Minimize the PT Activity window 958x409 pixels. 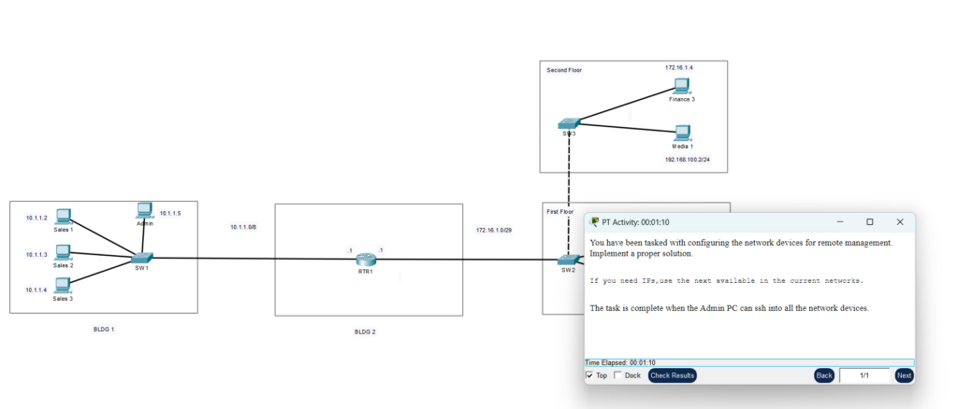point(839,222)
